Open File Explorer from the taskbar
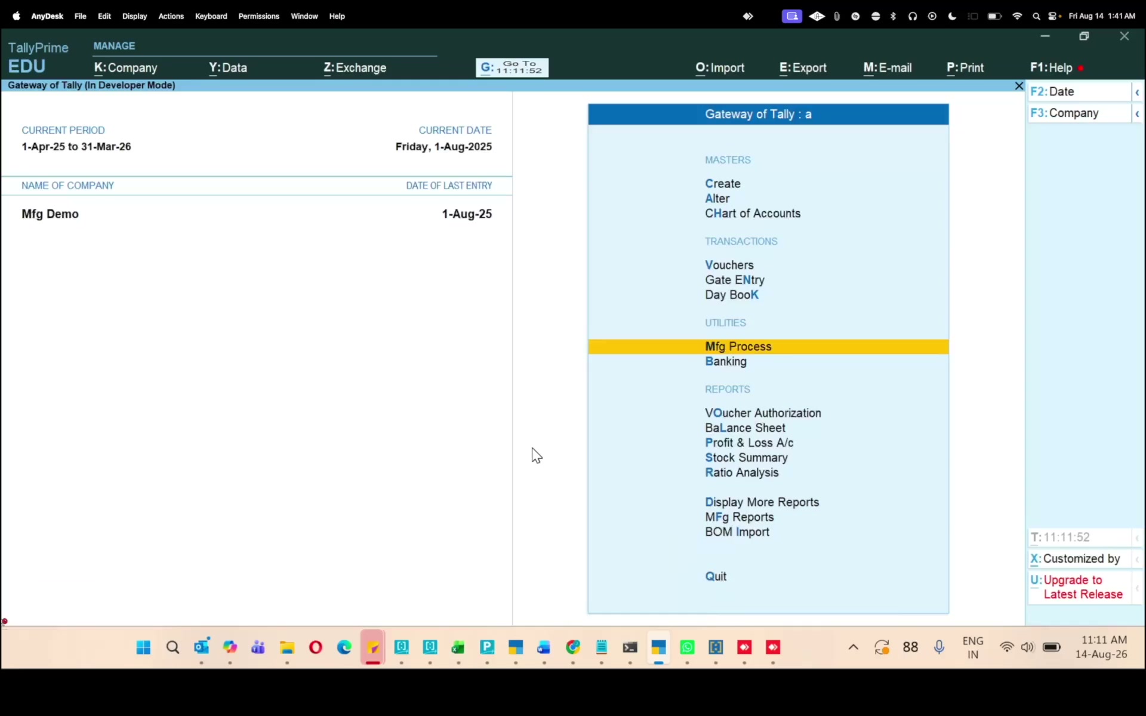 coord(287,647)
